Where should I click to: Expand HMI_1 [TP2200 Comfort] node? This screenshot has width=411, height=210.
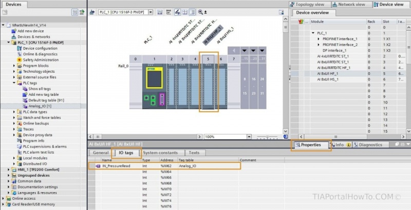(x=9, y=170)
